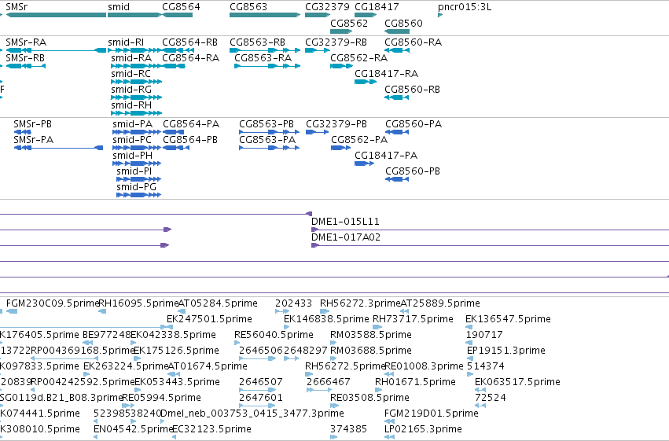Click transcript SMSr-RB
Viewport: 669px width, 441px height.
(x=25, y=58)
